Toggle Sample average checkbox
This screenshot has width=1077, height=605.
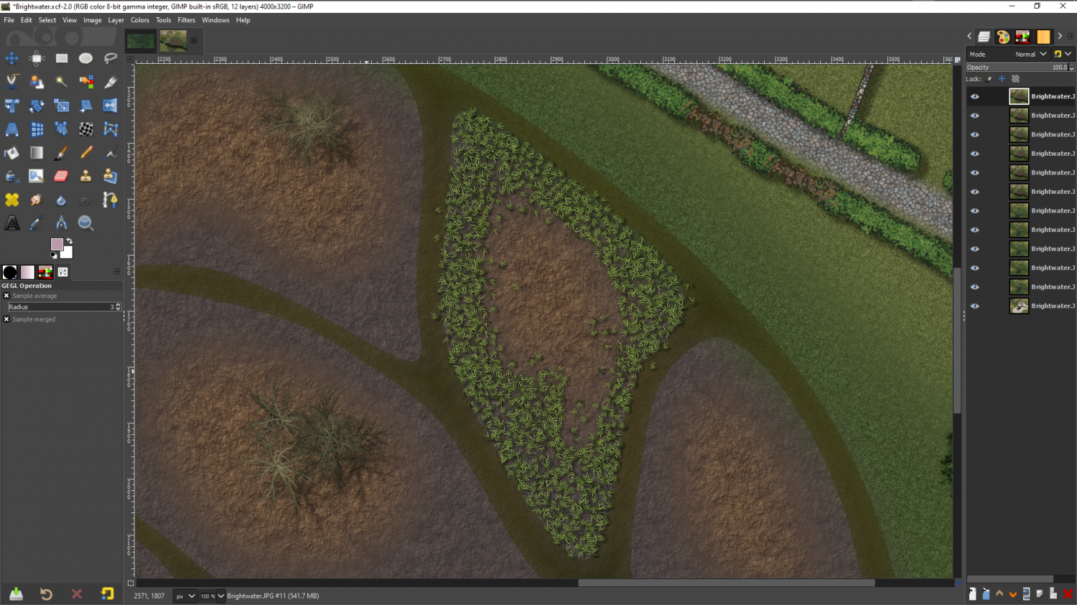6,296
